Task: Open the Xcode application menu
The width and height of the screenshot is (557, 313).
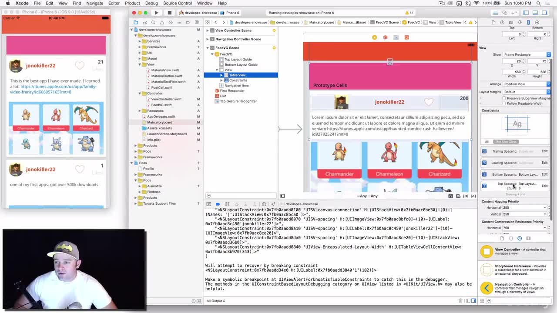Action: pyautogui.click(x=22, y=3)
